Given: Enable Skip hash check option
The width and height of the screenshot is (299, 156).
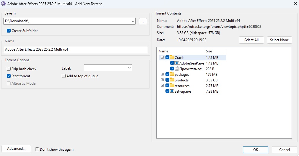Looking at the screenshot, I should [x=9, y=69].
